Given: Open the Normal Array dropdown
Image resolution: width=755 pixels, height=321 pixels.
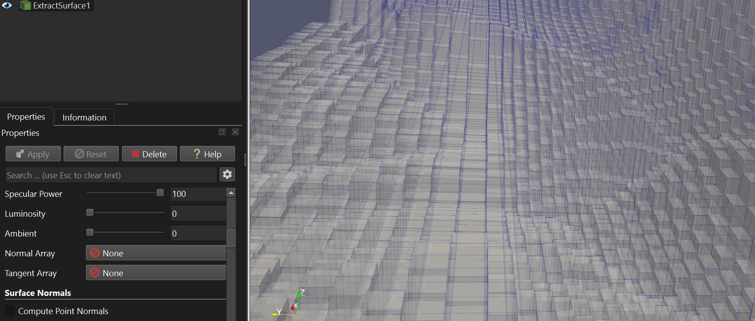Looking at the screenshot, I should click(x=156, y=253).
